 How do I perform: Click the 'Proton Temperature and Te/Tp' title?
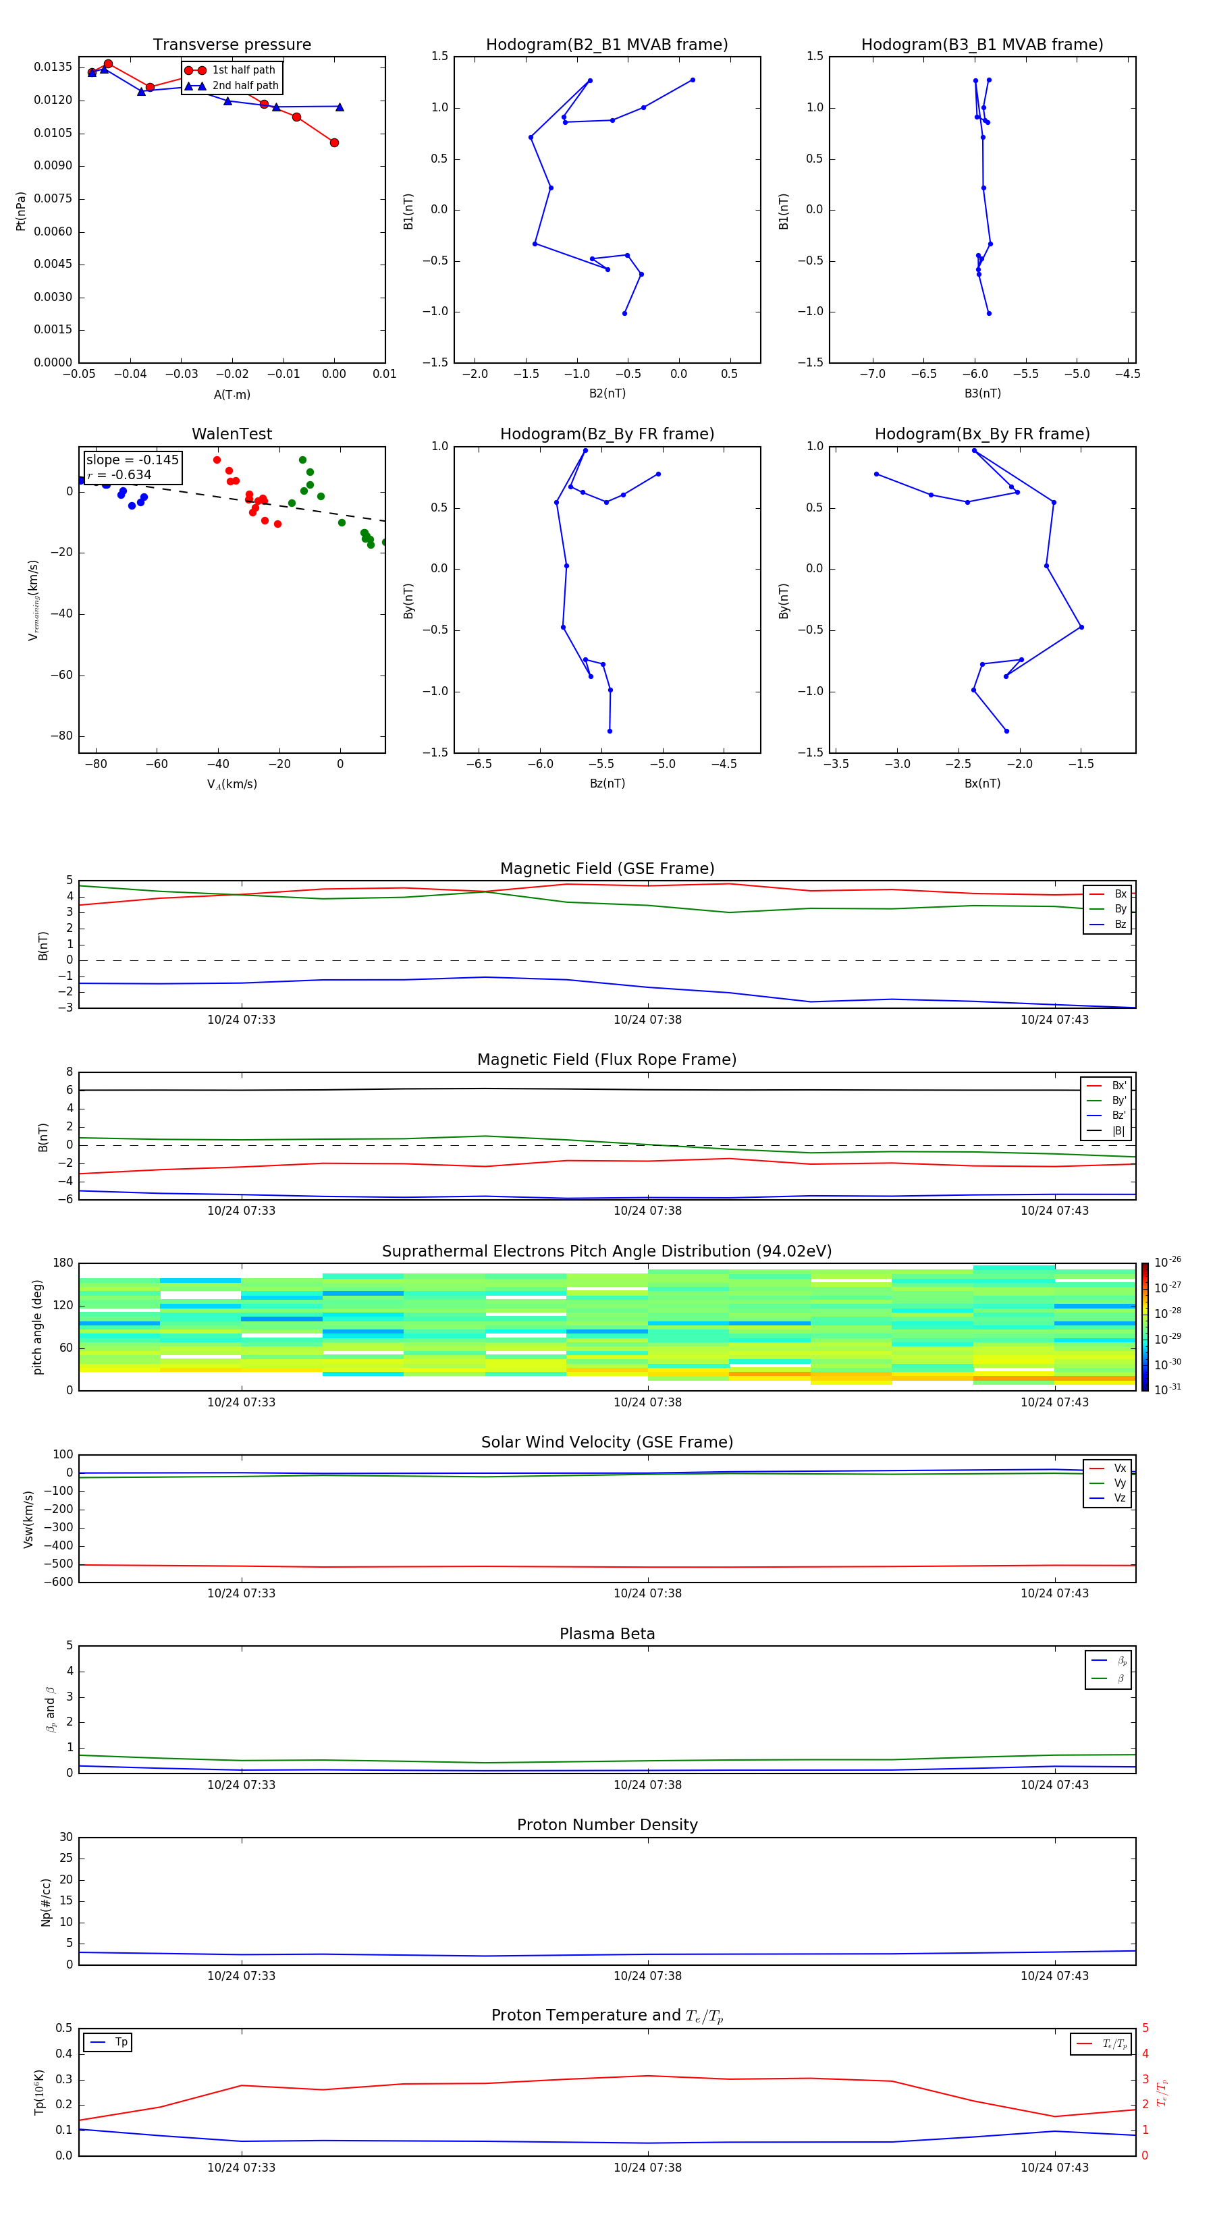[x=607, y=2016]
